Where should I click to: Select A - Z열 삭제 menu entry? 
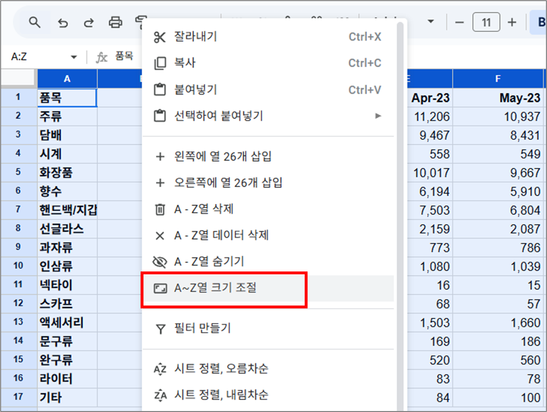268,209
